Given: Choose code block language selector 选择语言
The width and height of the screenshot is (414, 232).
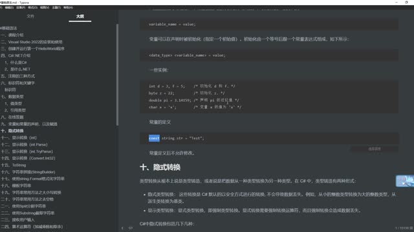Looking at the screenshot, I should click(x=375, y=149).
